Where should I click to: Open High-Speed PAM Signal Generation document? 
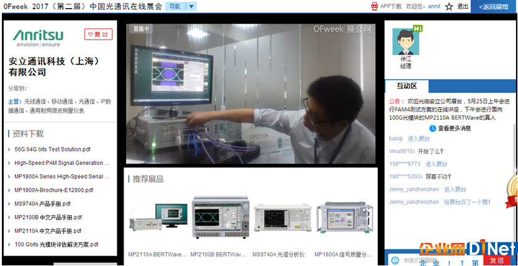(61, 163)
